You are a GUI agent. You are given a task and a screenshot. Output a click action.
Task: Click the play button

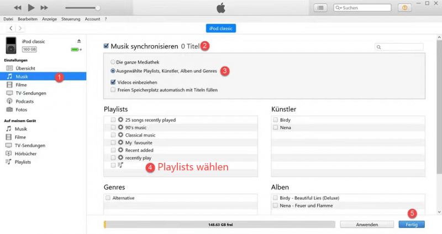[x=31, y=8]
